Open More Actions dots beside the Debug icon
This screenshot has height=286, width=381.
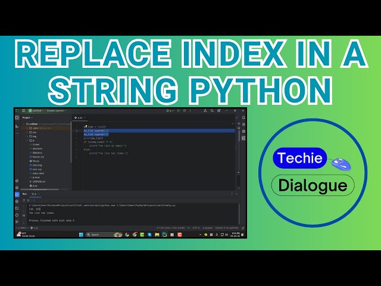[x=190, y=111]
